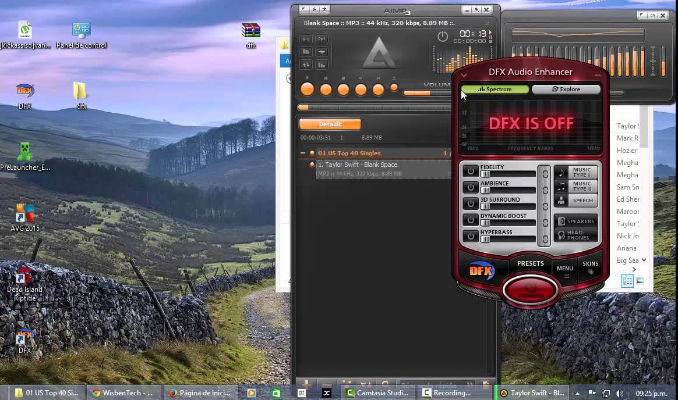Skip to previous track in AIMP

tap(361, 90)
